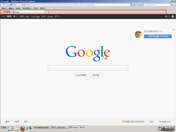Click the small New Tab button
The image size is (176, 132).
[47, 12]
